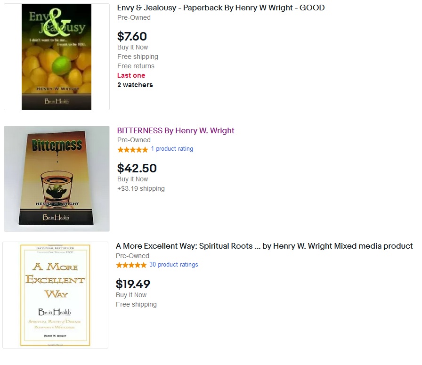Click the $19.49 price

(133, 284)
